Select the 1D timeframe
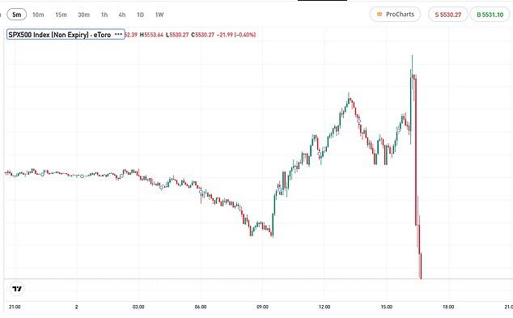The width and height of the screenshot is (513, 318). pos(140,15)
